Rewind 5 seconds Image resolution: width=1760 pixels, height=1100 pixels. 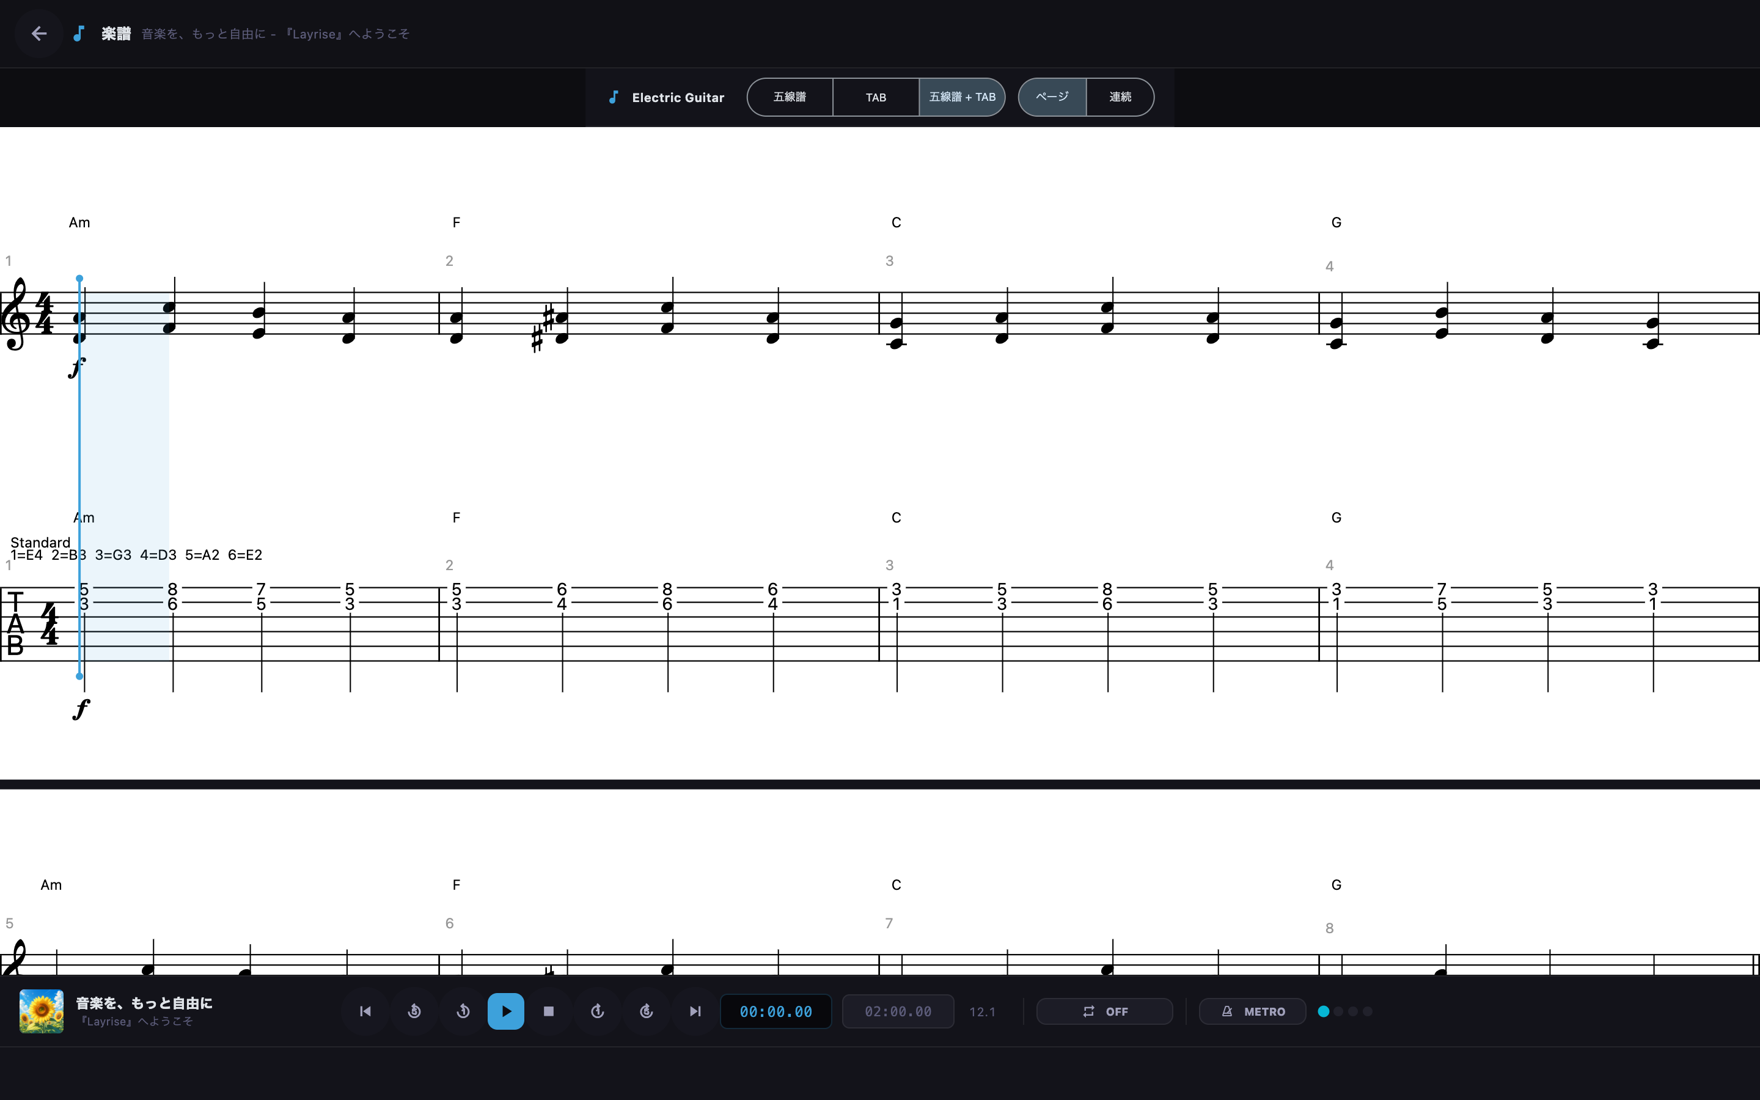tap(414, 1011)
